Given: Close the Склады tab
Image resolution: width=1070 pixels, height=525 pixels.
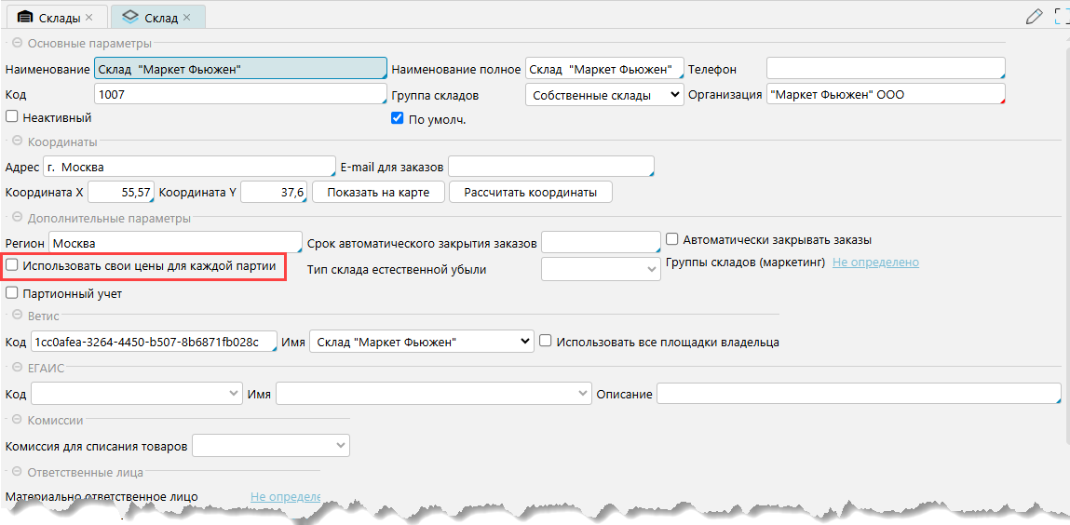Looking at the screenshot, I should [x=88, y=18].
